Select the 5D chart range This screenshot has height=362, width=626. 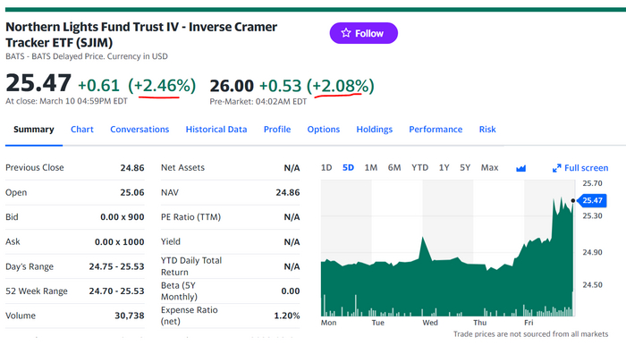point(349,168)
